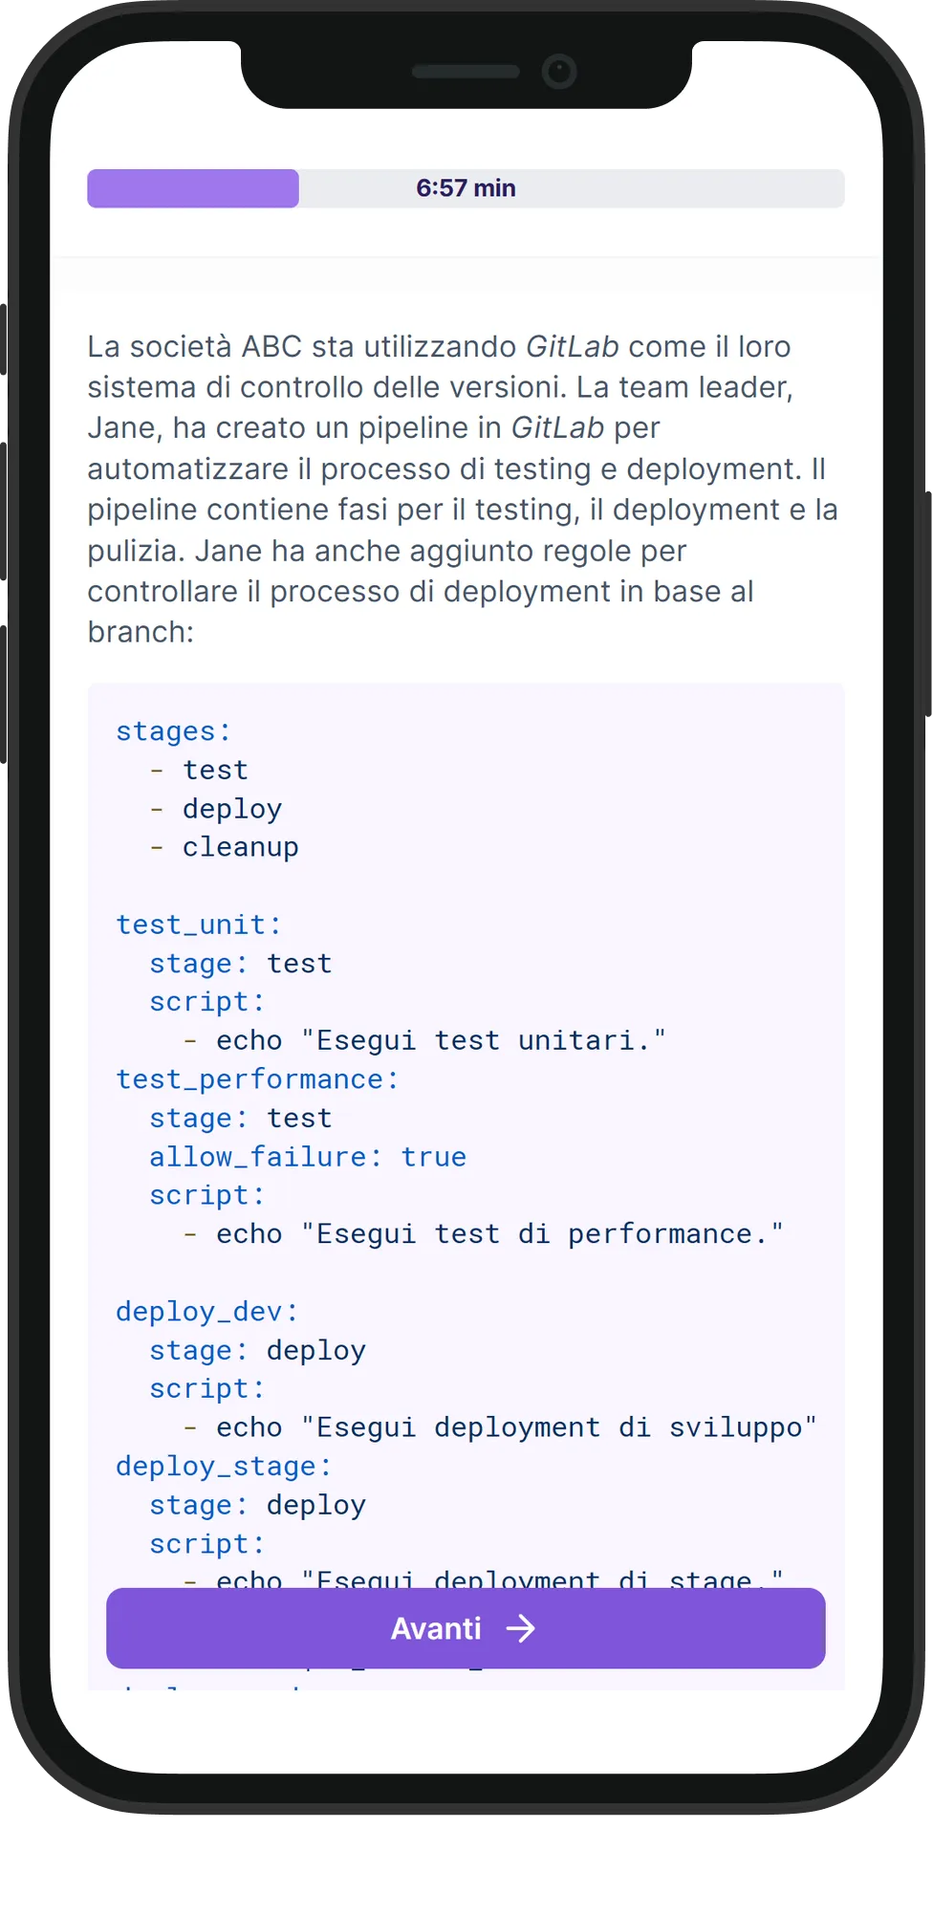Image resolution: width=933 pixels, height=1916 pixels.
Task: Click the echo "Esegui deployment di sviluppo" line
Action: pos(501,1427)
